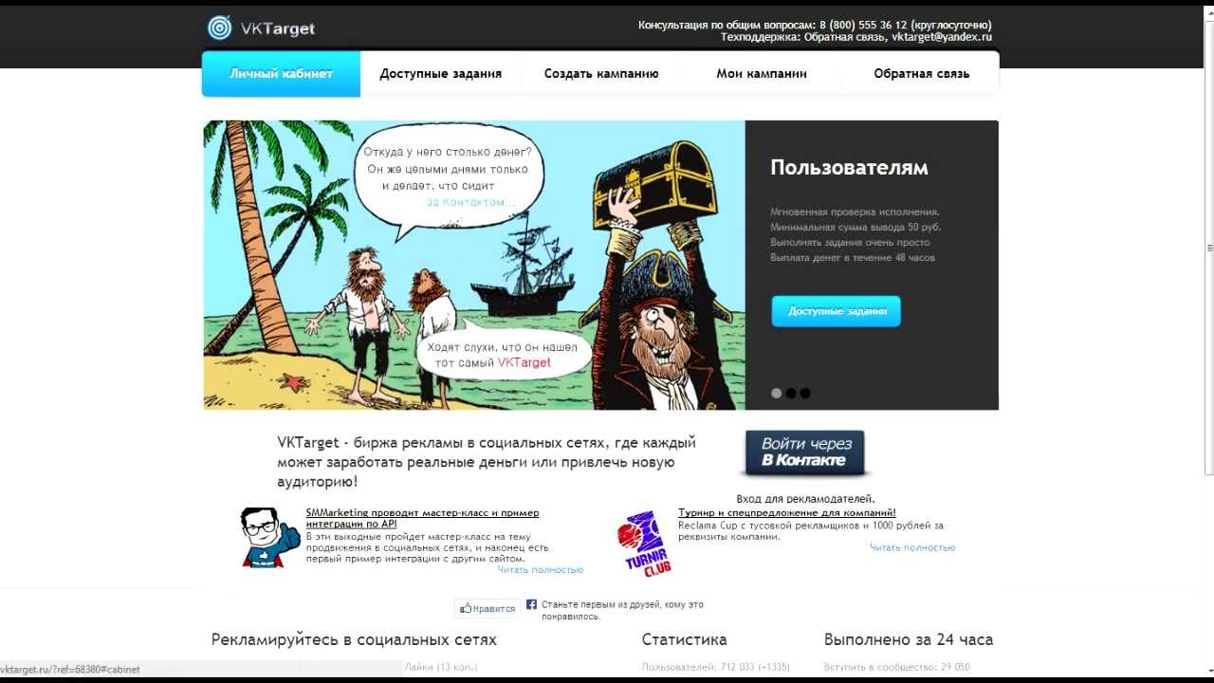The image size is (1214, 683).
Task: Select the second slider dot
Action: (791, 393)
